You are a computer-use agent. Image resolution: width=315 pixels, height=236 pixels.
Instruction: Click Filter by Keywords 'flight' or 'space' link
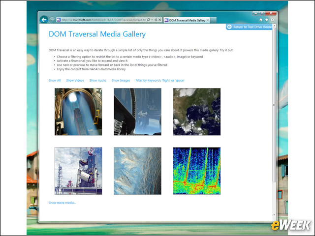coord(160,81)
